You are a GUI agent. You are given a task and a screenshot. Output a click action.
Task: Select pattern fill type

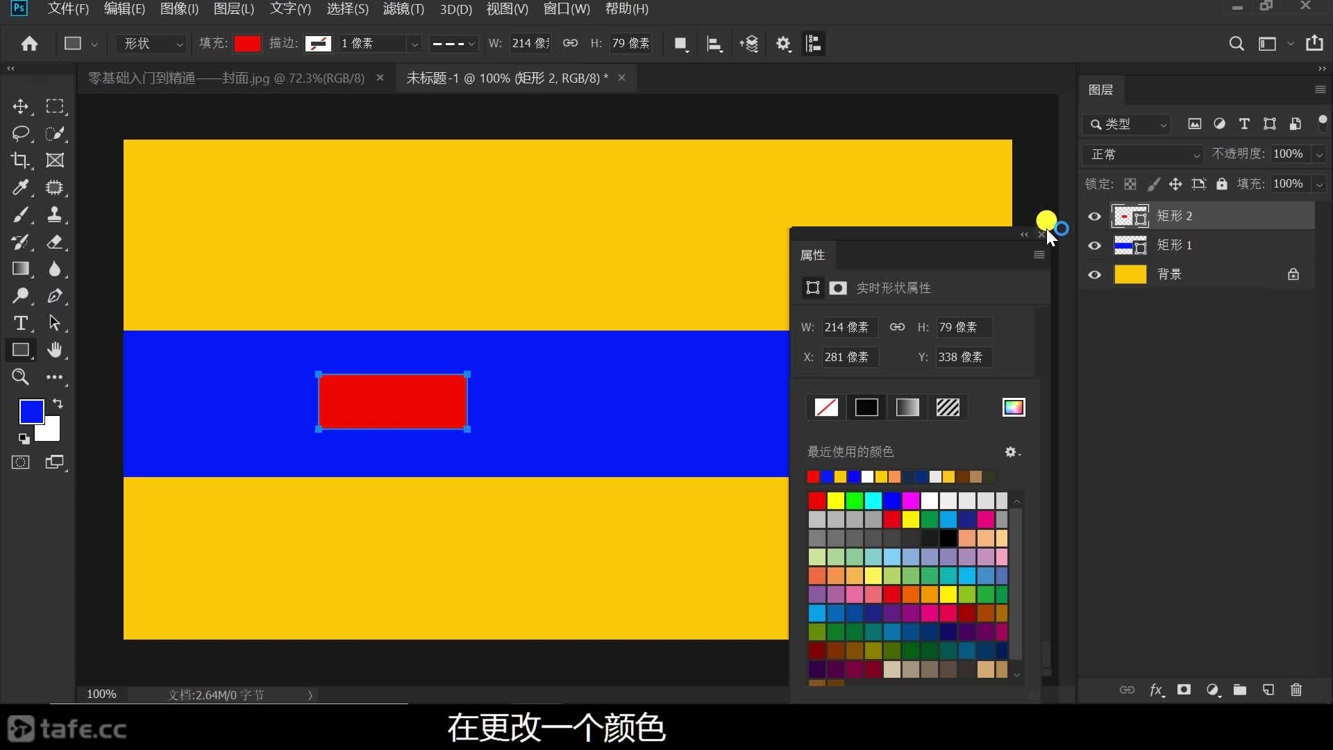click(x=948, y=408)
